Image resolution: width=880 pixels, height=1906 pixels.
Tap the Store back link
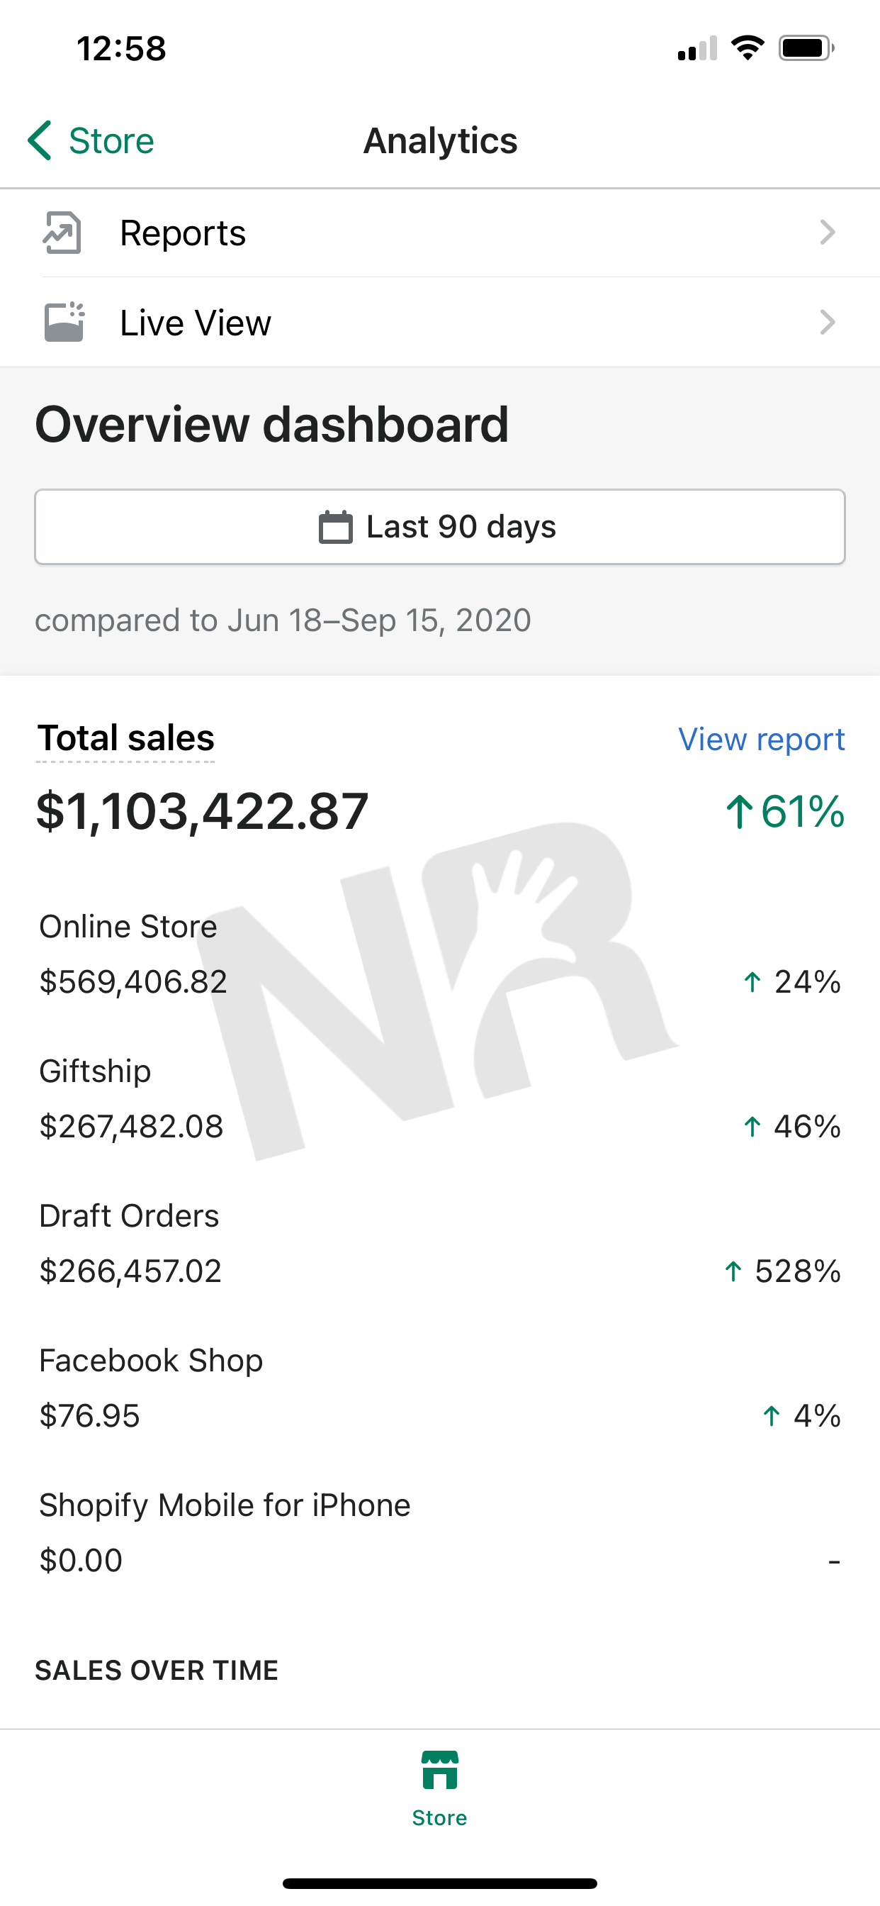coord(112,140)
